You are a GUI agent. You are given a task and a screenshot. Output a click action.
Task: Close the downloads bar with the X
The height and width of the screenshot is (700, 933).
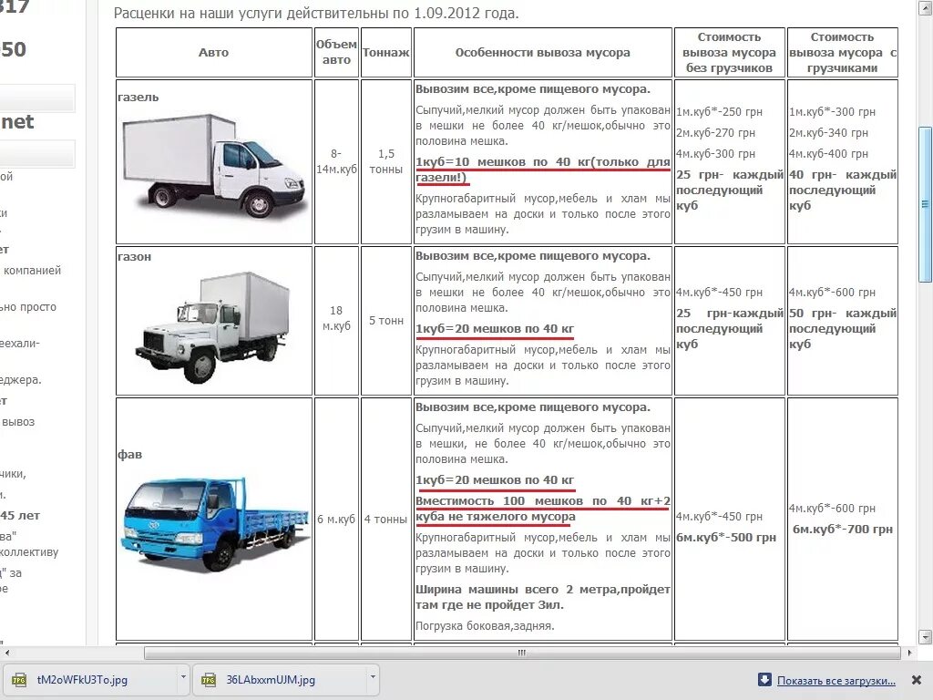pyautogui.click(x=917, y=680)
